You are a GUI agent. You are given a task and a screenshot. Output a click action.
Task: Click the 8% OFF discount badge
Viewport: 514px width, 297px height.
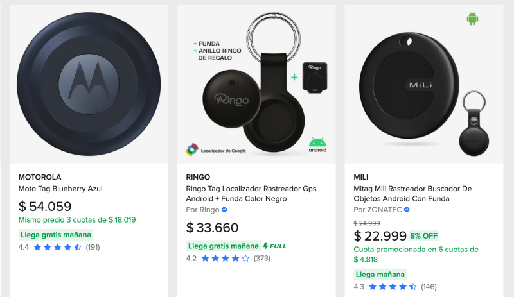(424, 235)
